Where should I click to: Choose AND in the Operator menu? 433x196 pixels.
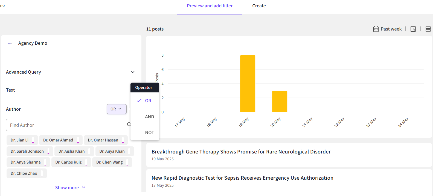click(149, 117)
